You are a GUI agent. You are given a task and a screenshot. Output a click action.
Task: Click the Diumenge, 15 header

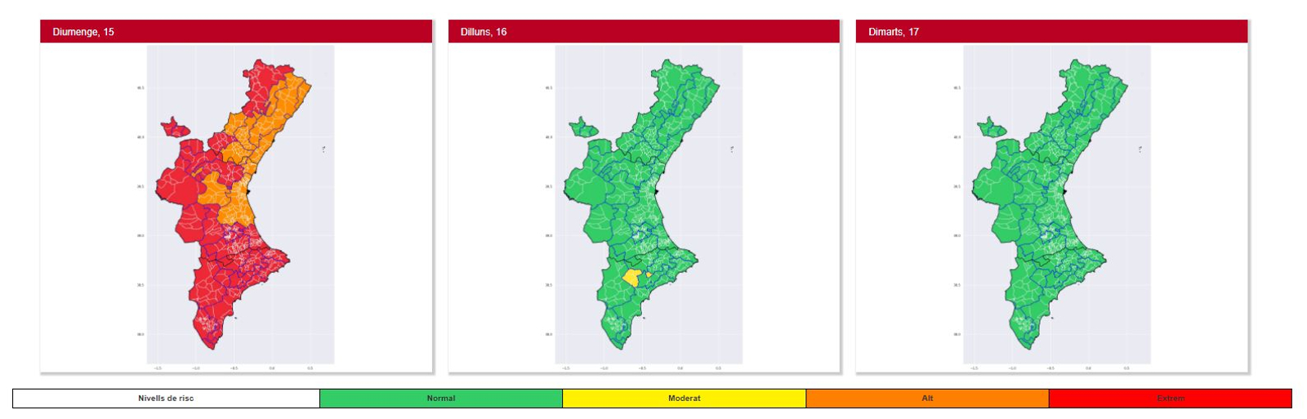[x=236, y=32]
